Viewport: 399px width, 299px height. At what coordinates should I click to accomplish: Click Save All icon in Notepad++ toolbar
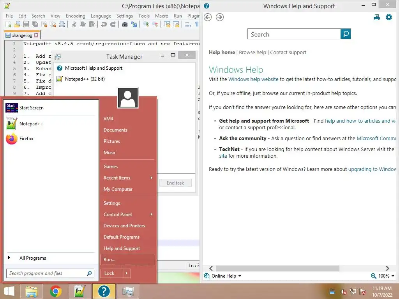coord(35,25)
